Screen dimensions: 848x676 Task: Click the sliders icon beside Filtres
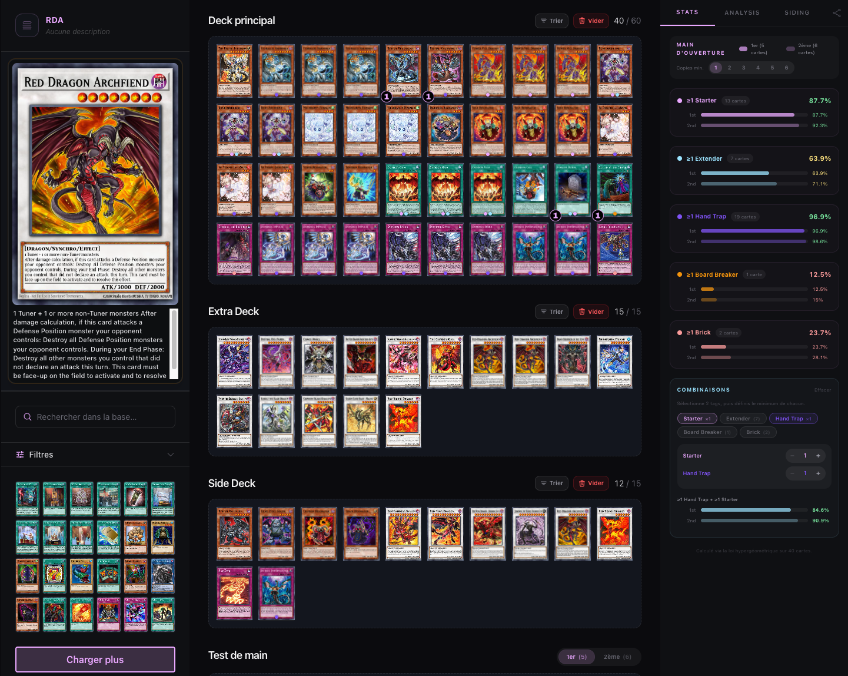[20, 455]
